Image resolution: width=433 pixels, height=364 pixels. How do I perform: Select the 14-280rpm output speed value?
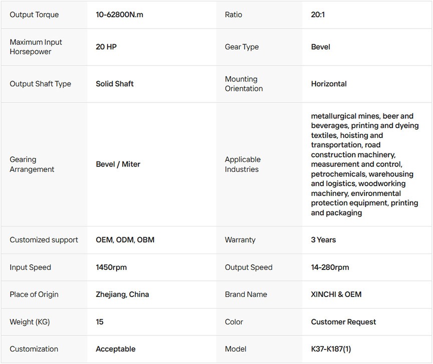(x=330, y=267)
